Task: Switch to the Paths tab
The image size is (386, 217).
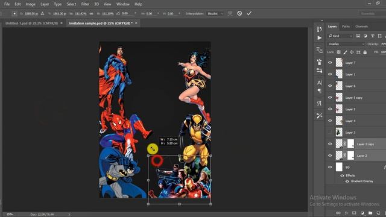Action: tap(346, 27)
